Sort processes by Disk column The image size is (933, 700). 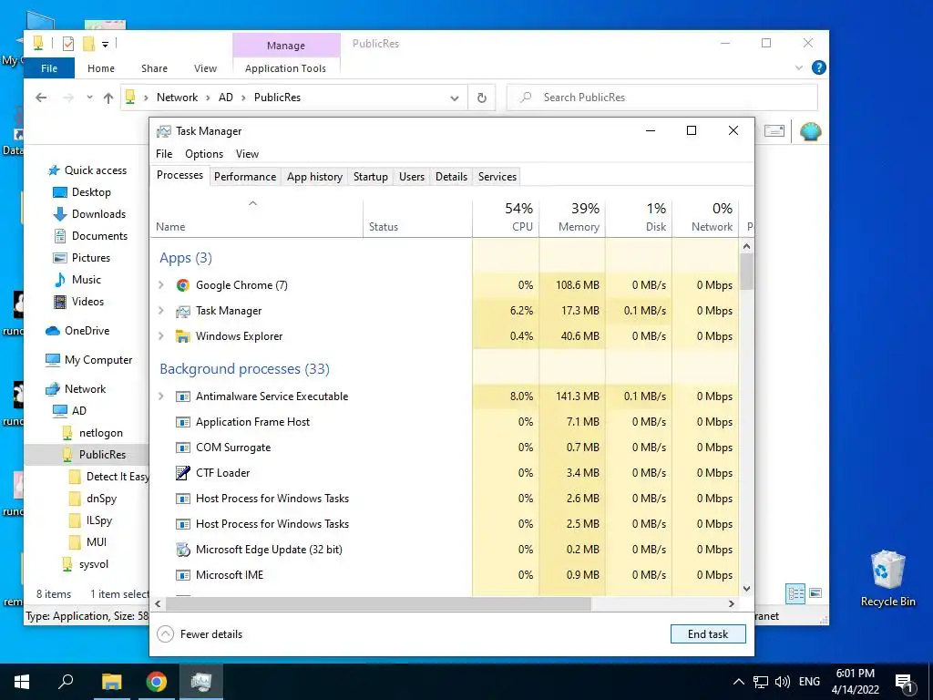[639, 217]
